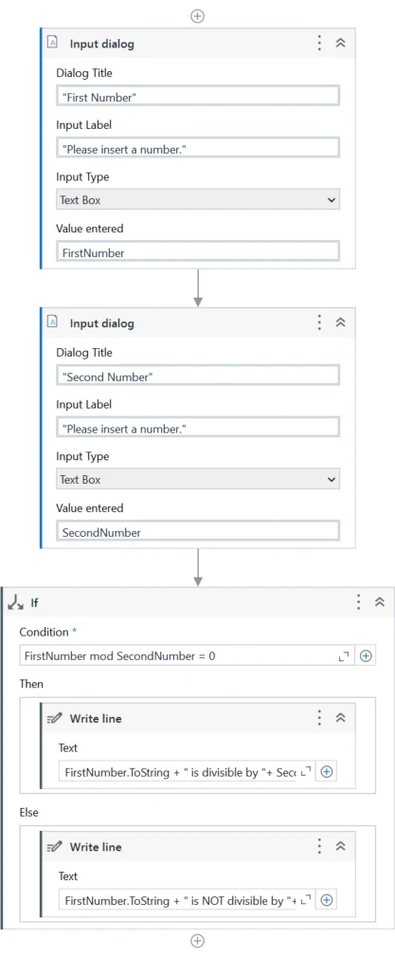
Task: Expand the If condition expression editor
Action: click(344, 656)
